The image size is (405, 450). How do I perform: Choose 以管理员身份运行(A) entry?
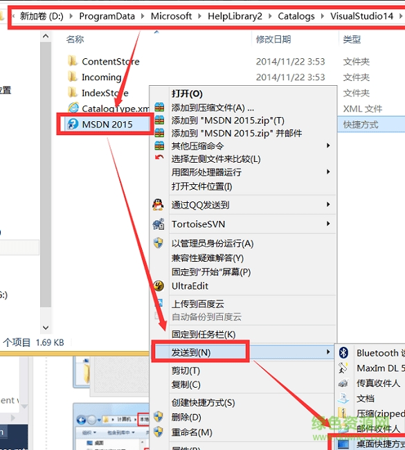(x=213, y=244)
